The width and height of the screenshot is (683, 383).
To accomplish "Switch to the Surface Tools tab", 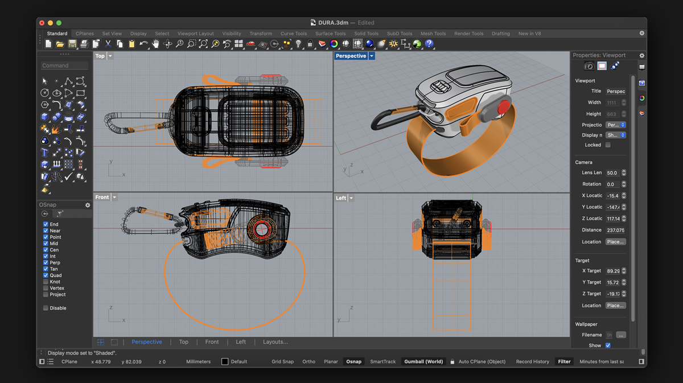I will pos(331,34).
